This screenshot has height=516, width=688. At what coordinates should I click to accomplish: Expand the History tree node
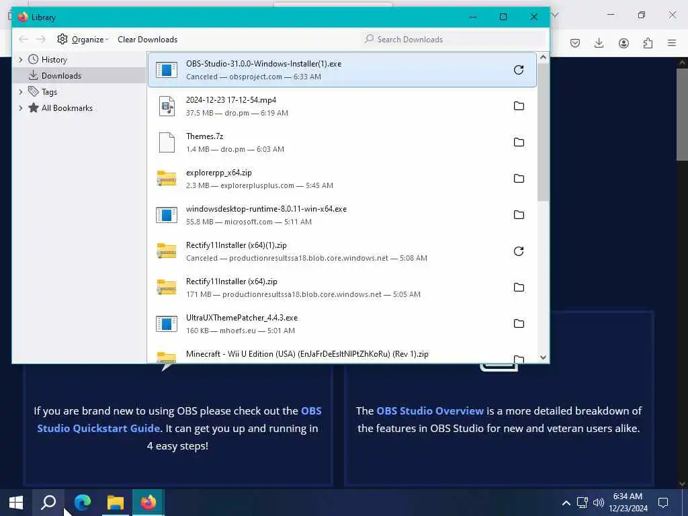pyautogui.click(x=21, y=60)
